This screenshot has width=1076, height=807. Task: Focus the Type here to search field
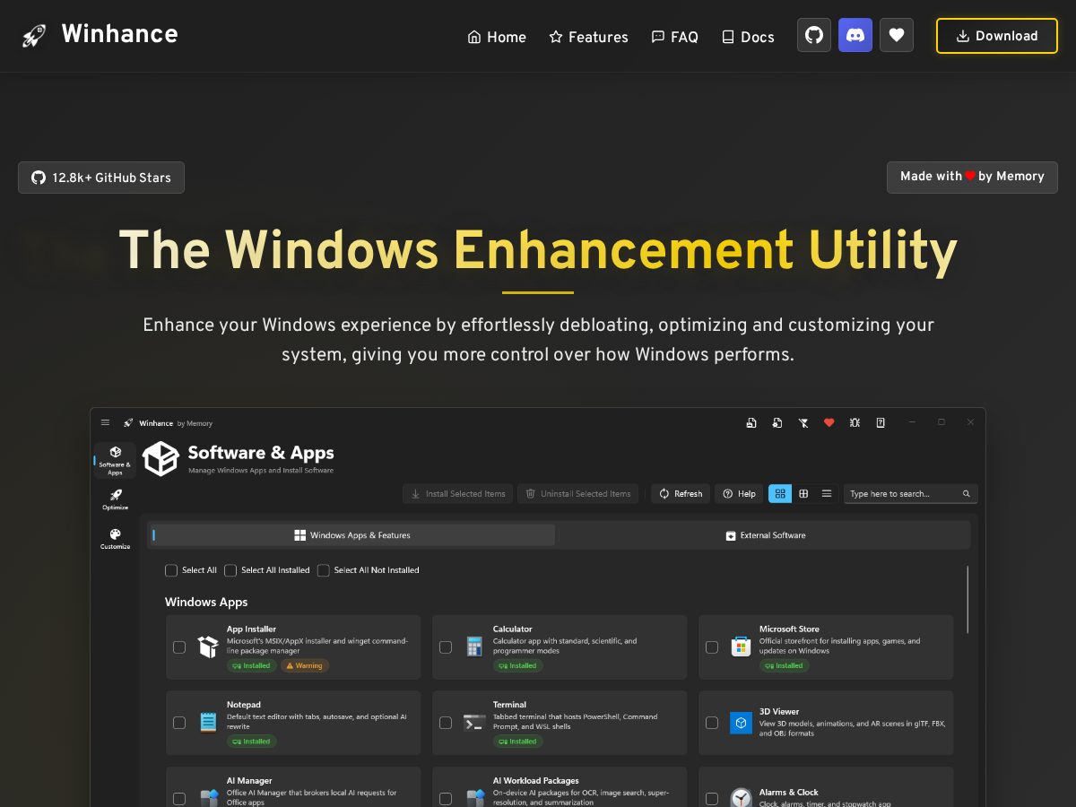click(x=911, y=494)
